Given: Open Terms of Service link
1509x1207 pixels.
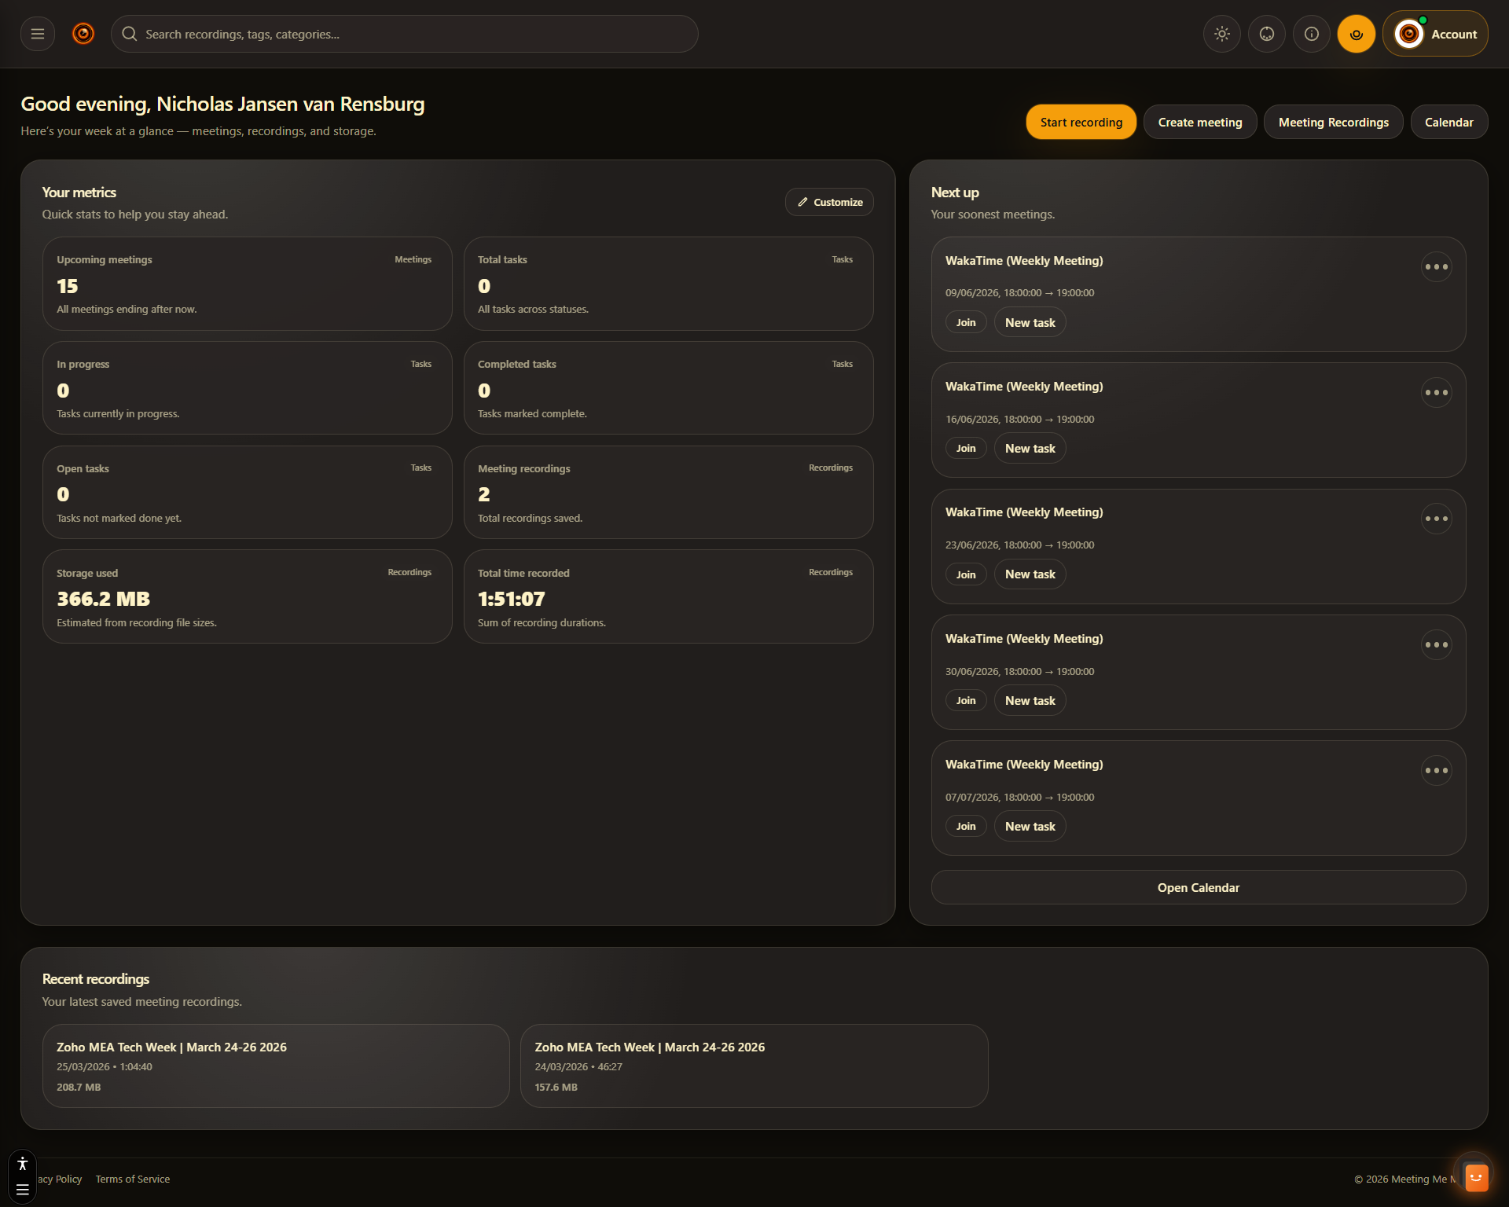Looking at the screenshot, I should tap(132, 1179).
